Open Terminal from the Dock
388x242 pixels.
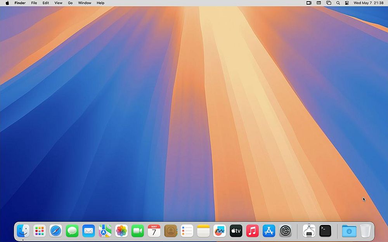(325, 231)
